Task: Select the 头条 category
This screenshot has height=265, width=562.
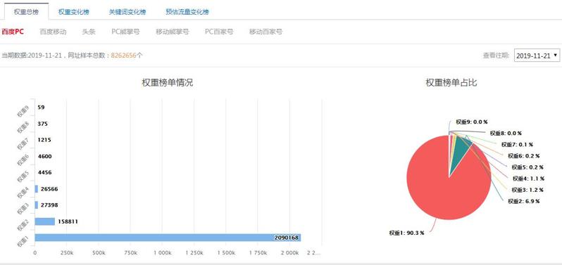Action: [x=89, y=32]
